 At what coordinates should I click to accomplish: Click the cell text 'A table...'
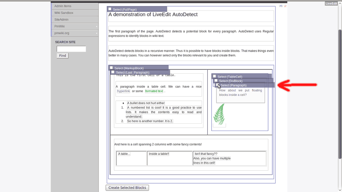[124, 154]
